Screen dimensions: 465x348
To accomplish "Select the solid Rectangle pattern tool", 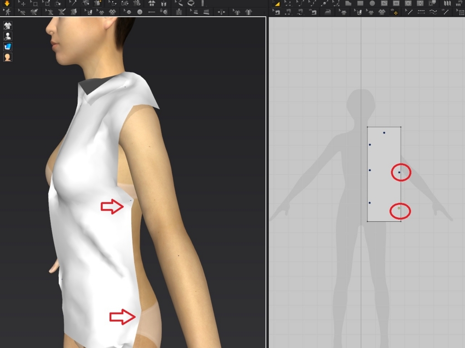I will pos(360,3).
